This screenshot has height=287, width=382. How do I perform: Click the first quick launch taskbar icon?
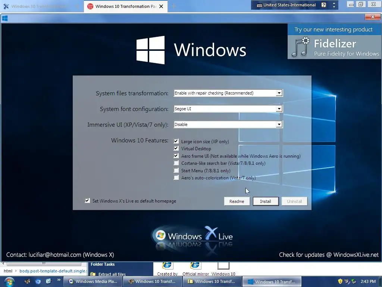(27, 281)
